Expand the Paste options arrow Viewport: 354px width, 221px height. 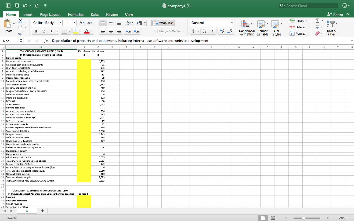(x=14, y=24)
